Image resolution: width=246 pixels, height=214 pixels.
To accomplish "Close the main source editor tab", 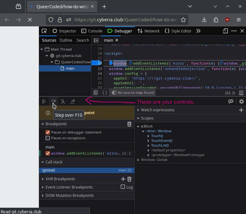I will (x=117, y=40).
